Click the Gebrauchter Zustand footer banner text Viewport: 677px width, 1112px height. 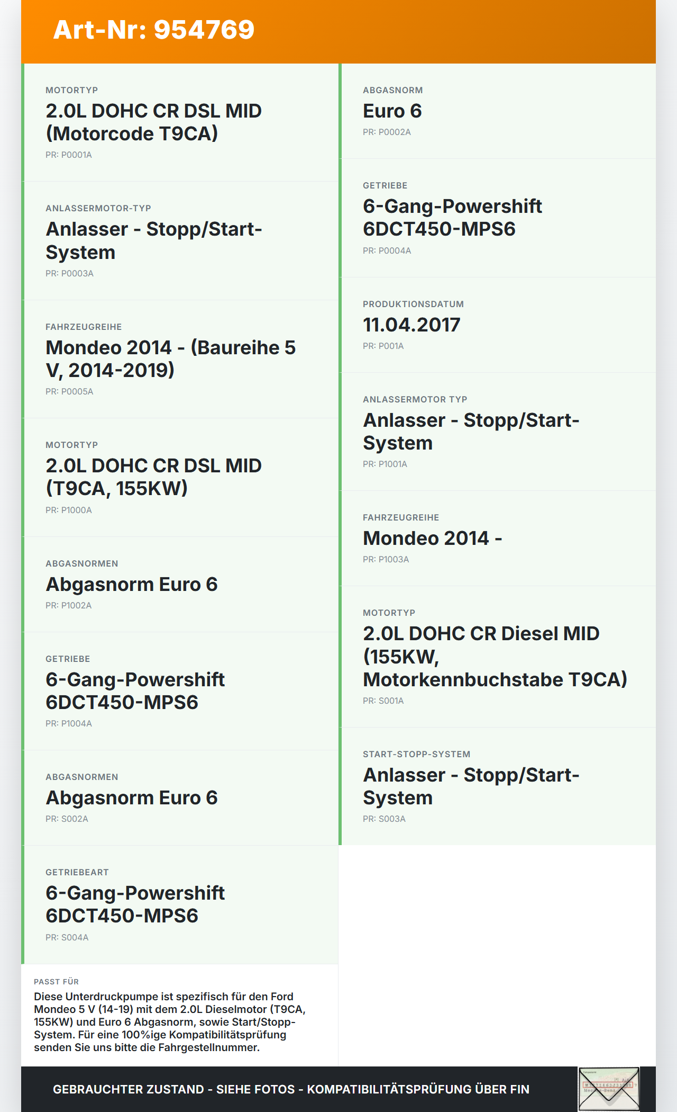[291, 1089]
